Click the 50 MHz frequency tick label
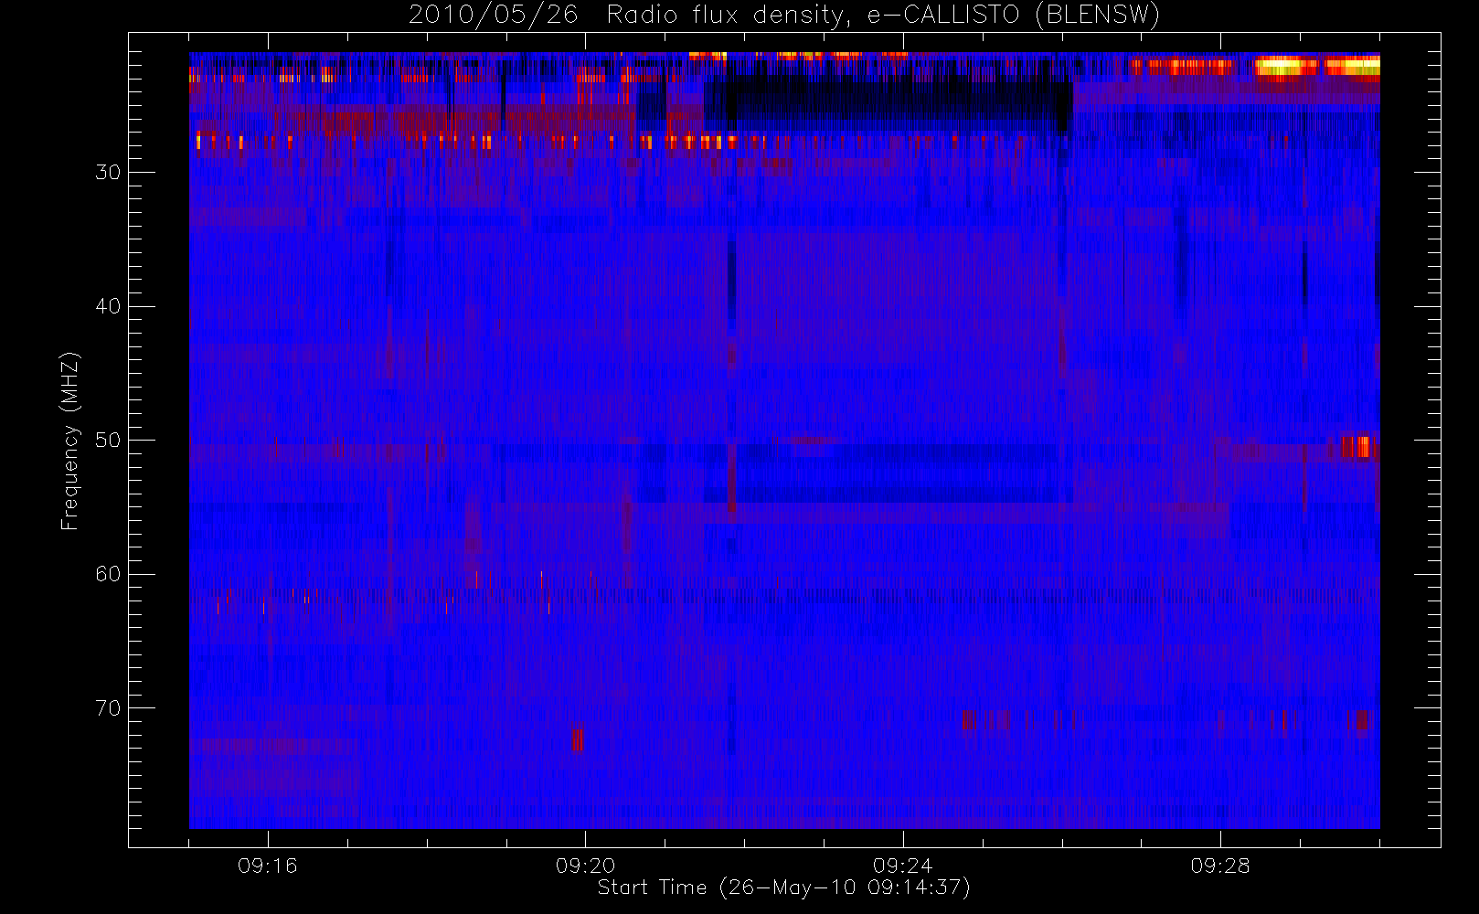The width and height of the screenshot is (1479, 914). (107, 440)
